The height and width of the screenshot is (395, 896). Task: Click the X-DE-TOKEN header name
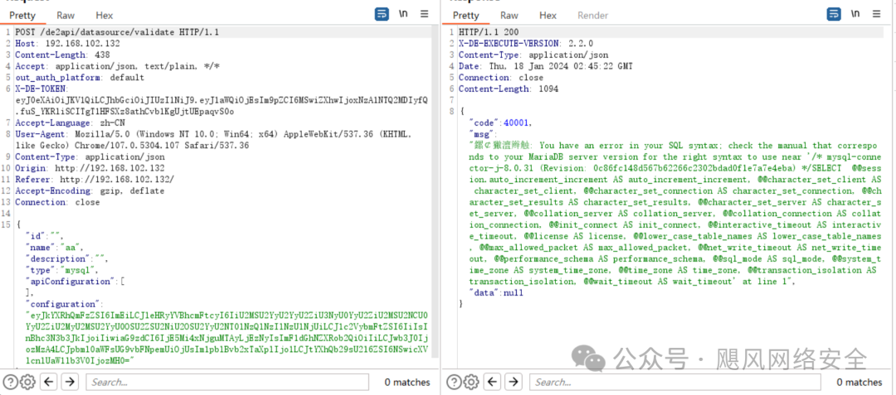[x=41, y=89]
